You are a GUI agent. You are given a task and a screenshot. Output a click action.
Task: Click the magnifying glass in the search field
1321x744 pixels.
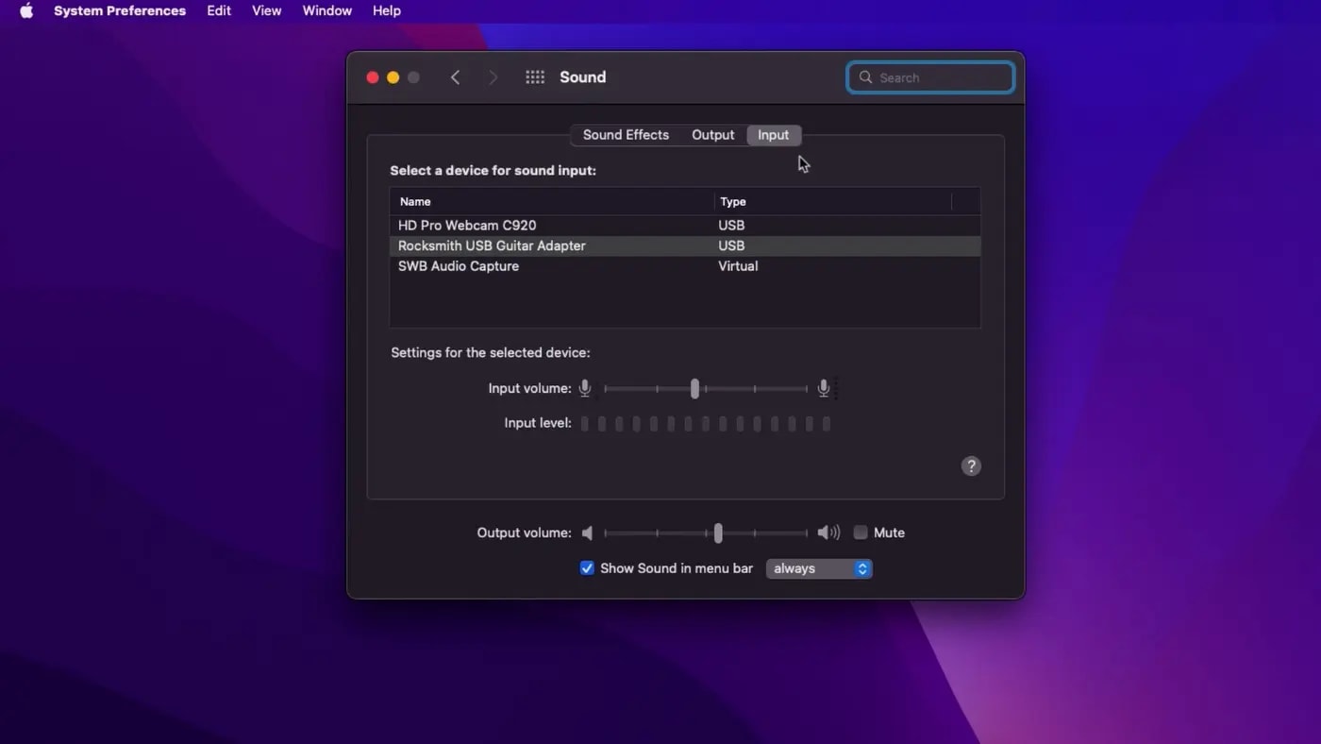click(865, 77)
